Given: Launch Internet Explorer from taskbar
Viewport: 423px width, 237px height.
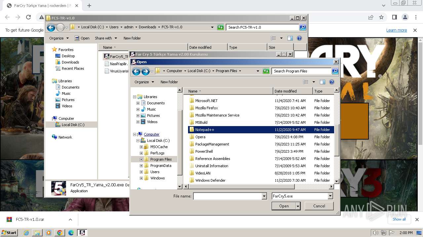Looking at the screenshot, I should 26,233.
